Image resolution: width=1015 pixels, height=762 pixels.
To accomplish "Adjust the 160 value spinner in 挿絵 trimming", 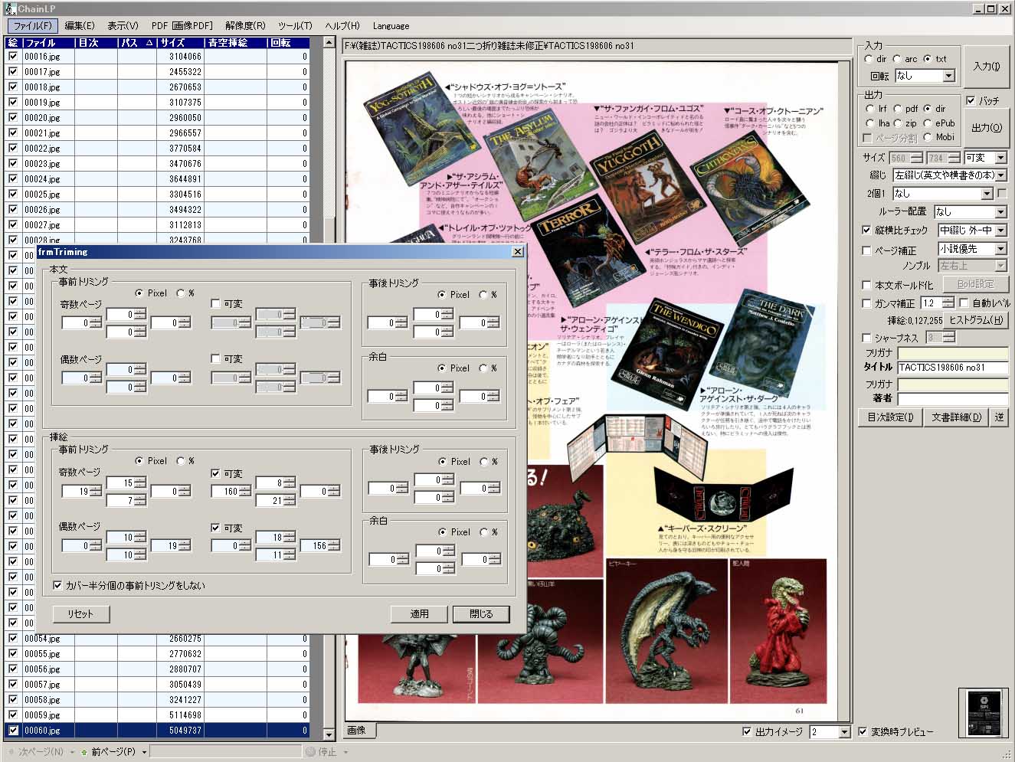I will pyautogui.click(x=244, y=491).
